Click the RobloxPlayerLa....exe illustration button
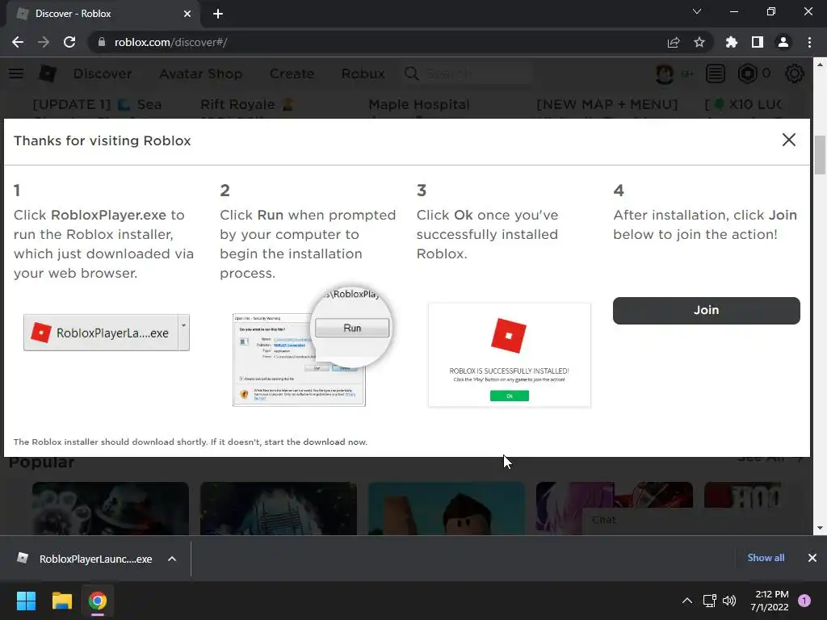Image resolution: width=827 pixels, height=620 pixels. 100,333
